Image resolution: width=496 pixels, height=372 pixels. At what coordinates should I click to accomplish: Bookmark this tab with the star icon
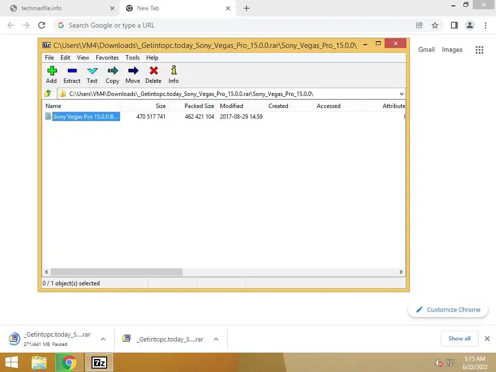pyautogui.click(x=435, y=25)
